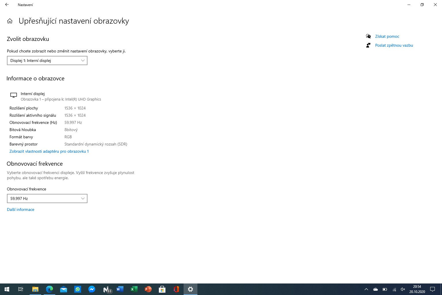Click the RGB color format value

point(68,137)
